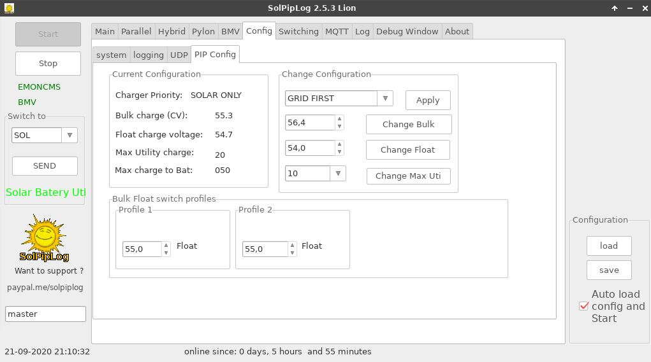Click the Want to support ? text
The height and width of the screenshot is (362, 651).
point(49,271)
